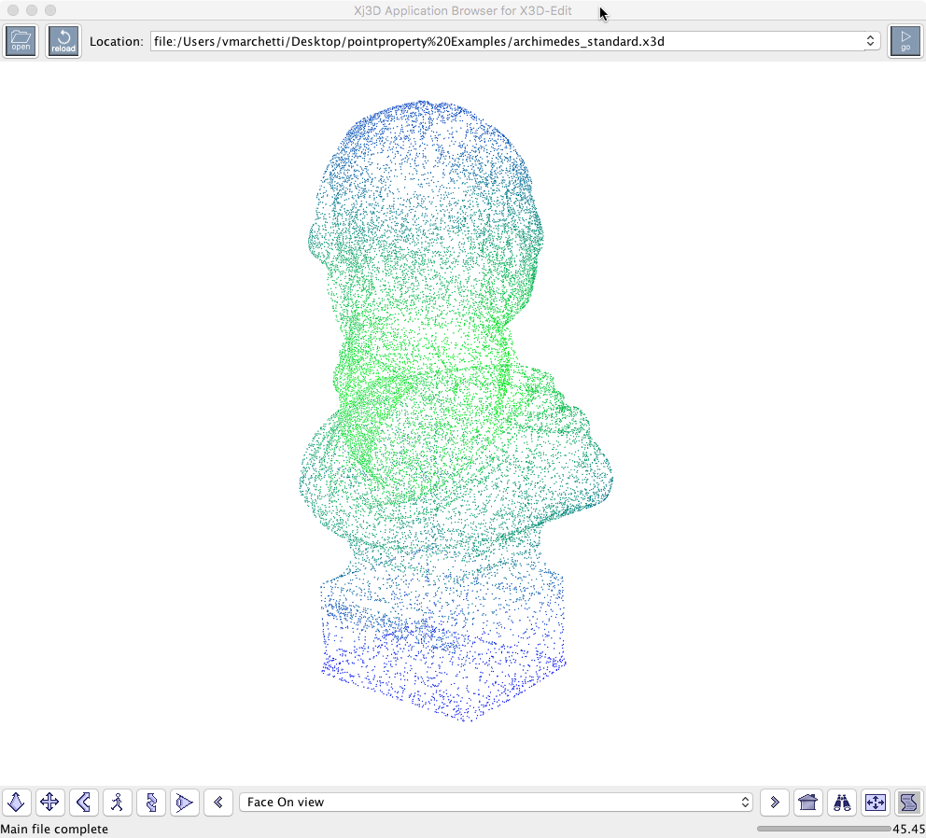Click the open file icon
Image resolution: width=926 pixels, height=838 pixels.
(x=21, y=41)
